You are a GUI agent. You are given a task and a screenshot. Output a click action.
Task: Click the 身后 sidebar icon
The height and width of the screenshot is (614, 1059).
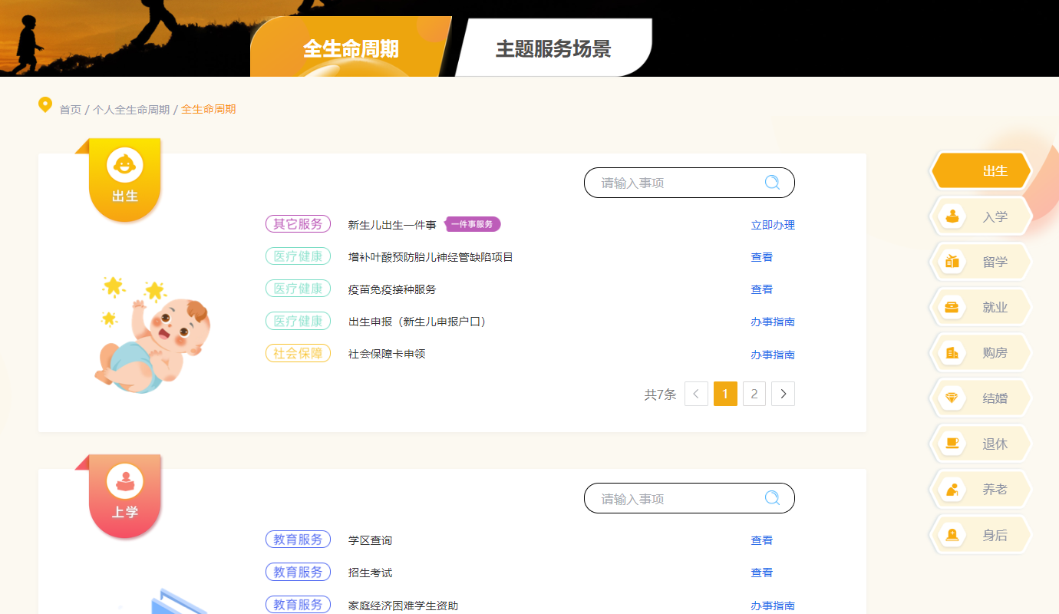[x=952, y=535]
